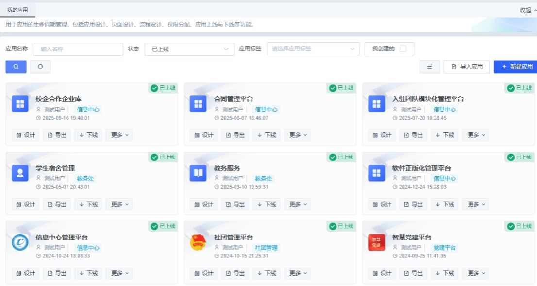Click the 新建应用 button
The image size is (537, 286).
(x=517, y=67)
